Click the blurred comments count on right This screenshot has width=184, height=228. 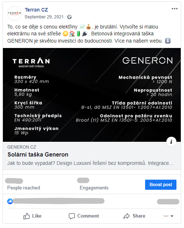[x=168, y=202]
